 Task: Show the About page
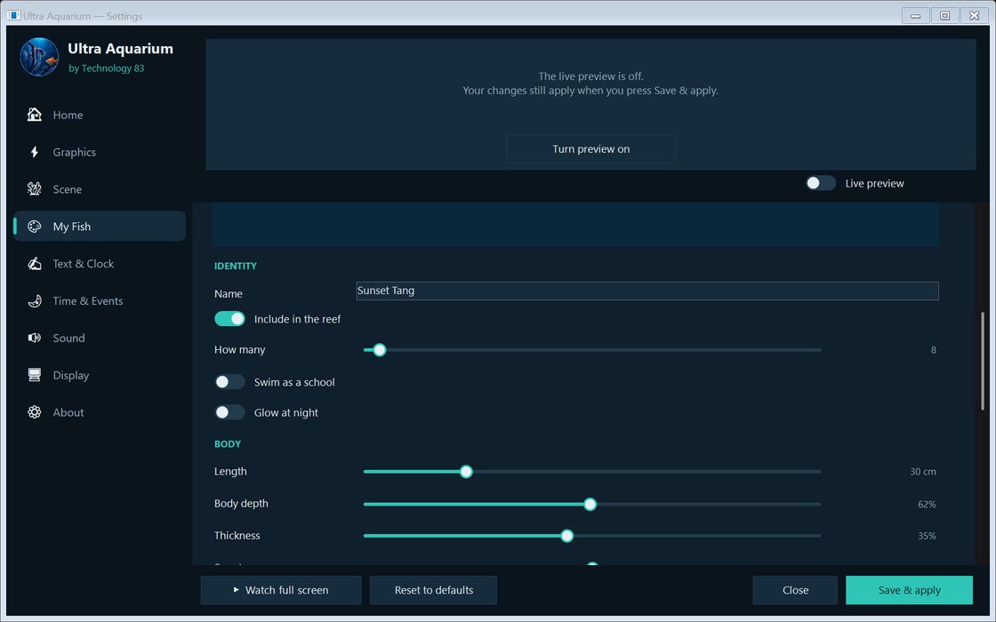click(x=100, y=412)
